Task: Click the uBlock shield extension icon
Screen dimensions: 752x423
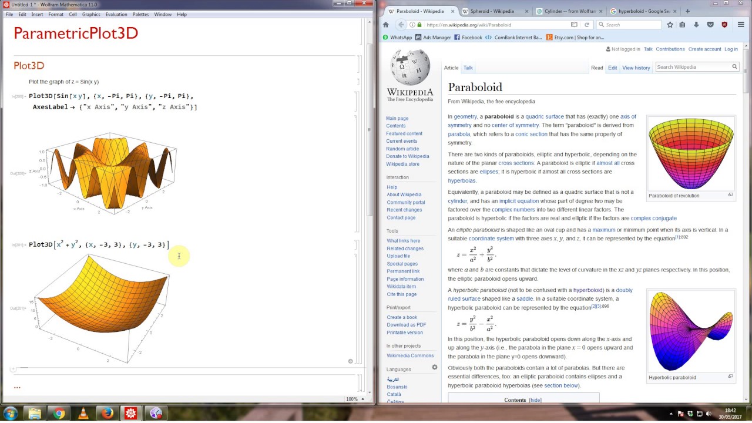Action: point(724,25)
